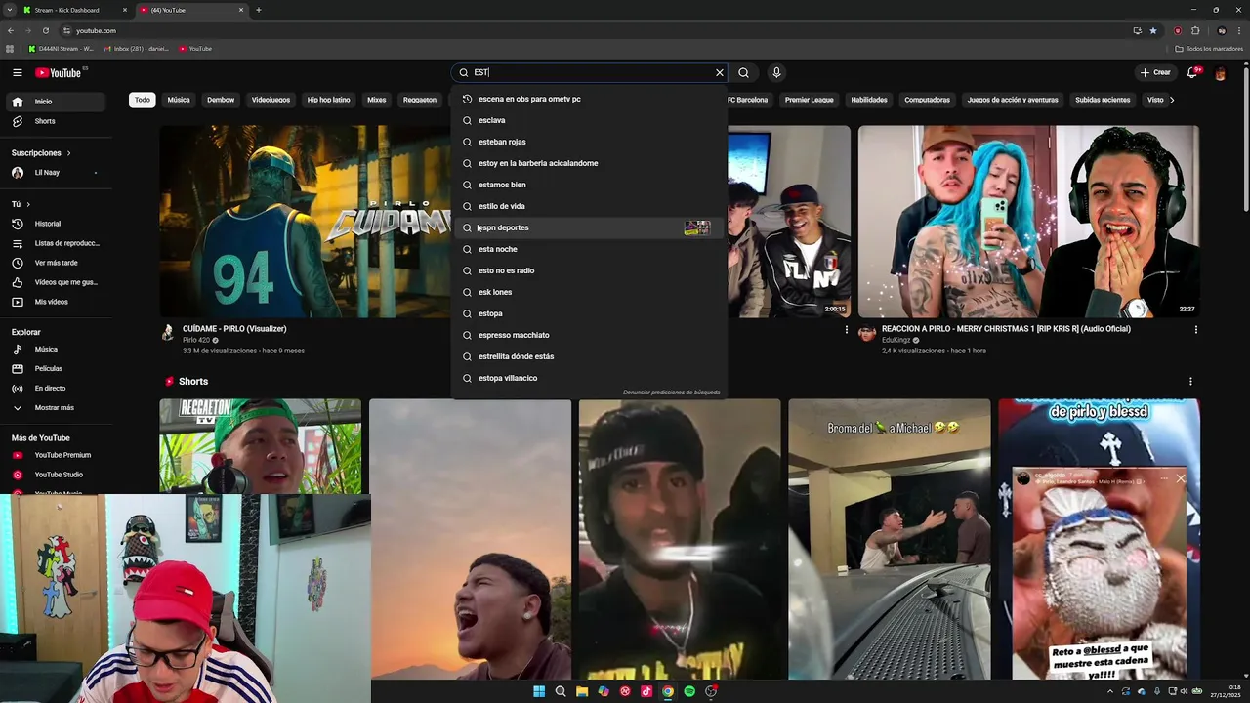
Task: Expand Mostrar más in sidebar
Action: click(x=56, y=407)
